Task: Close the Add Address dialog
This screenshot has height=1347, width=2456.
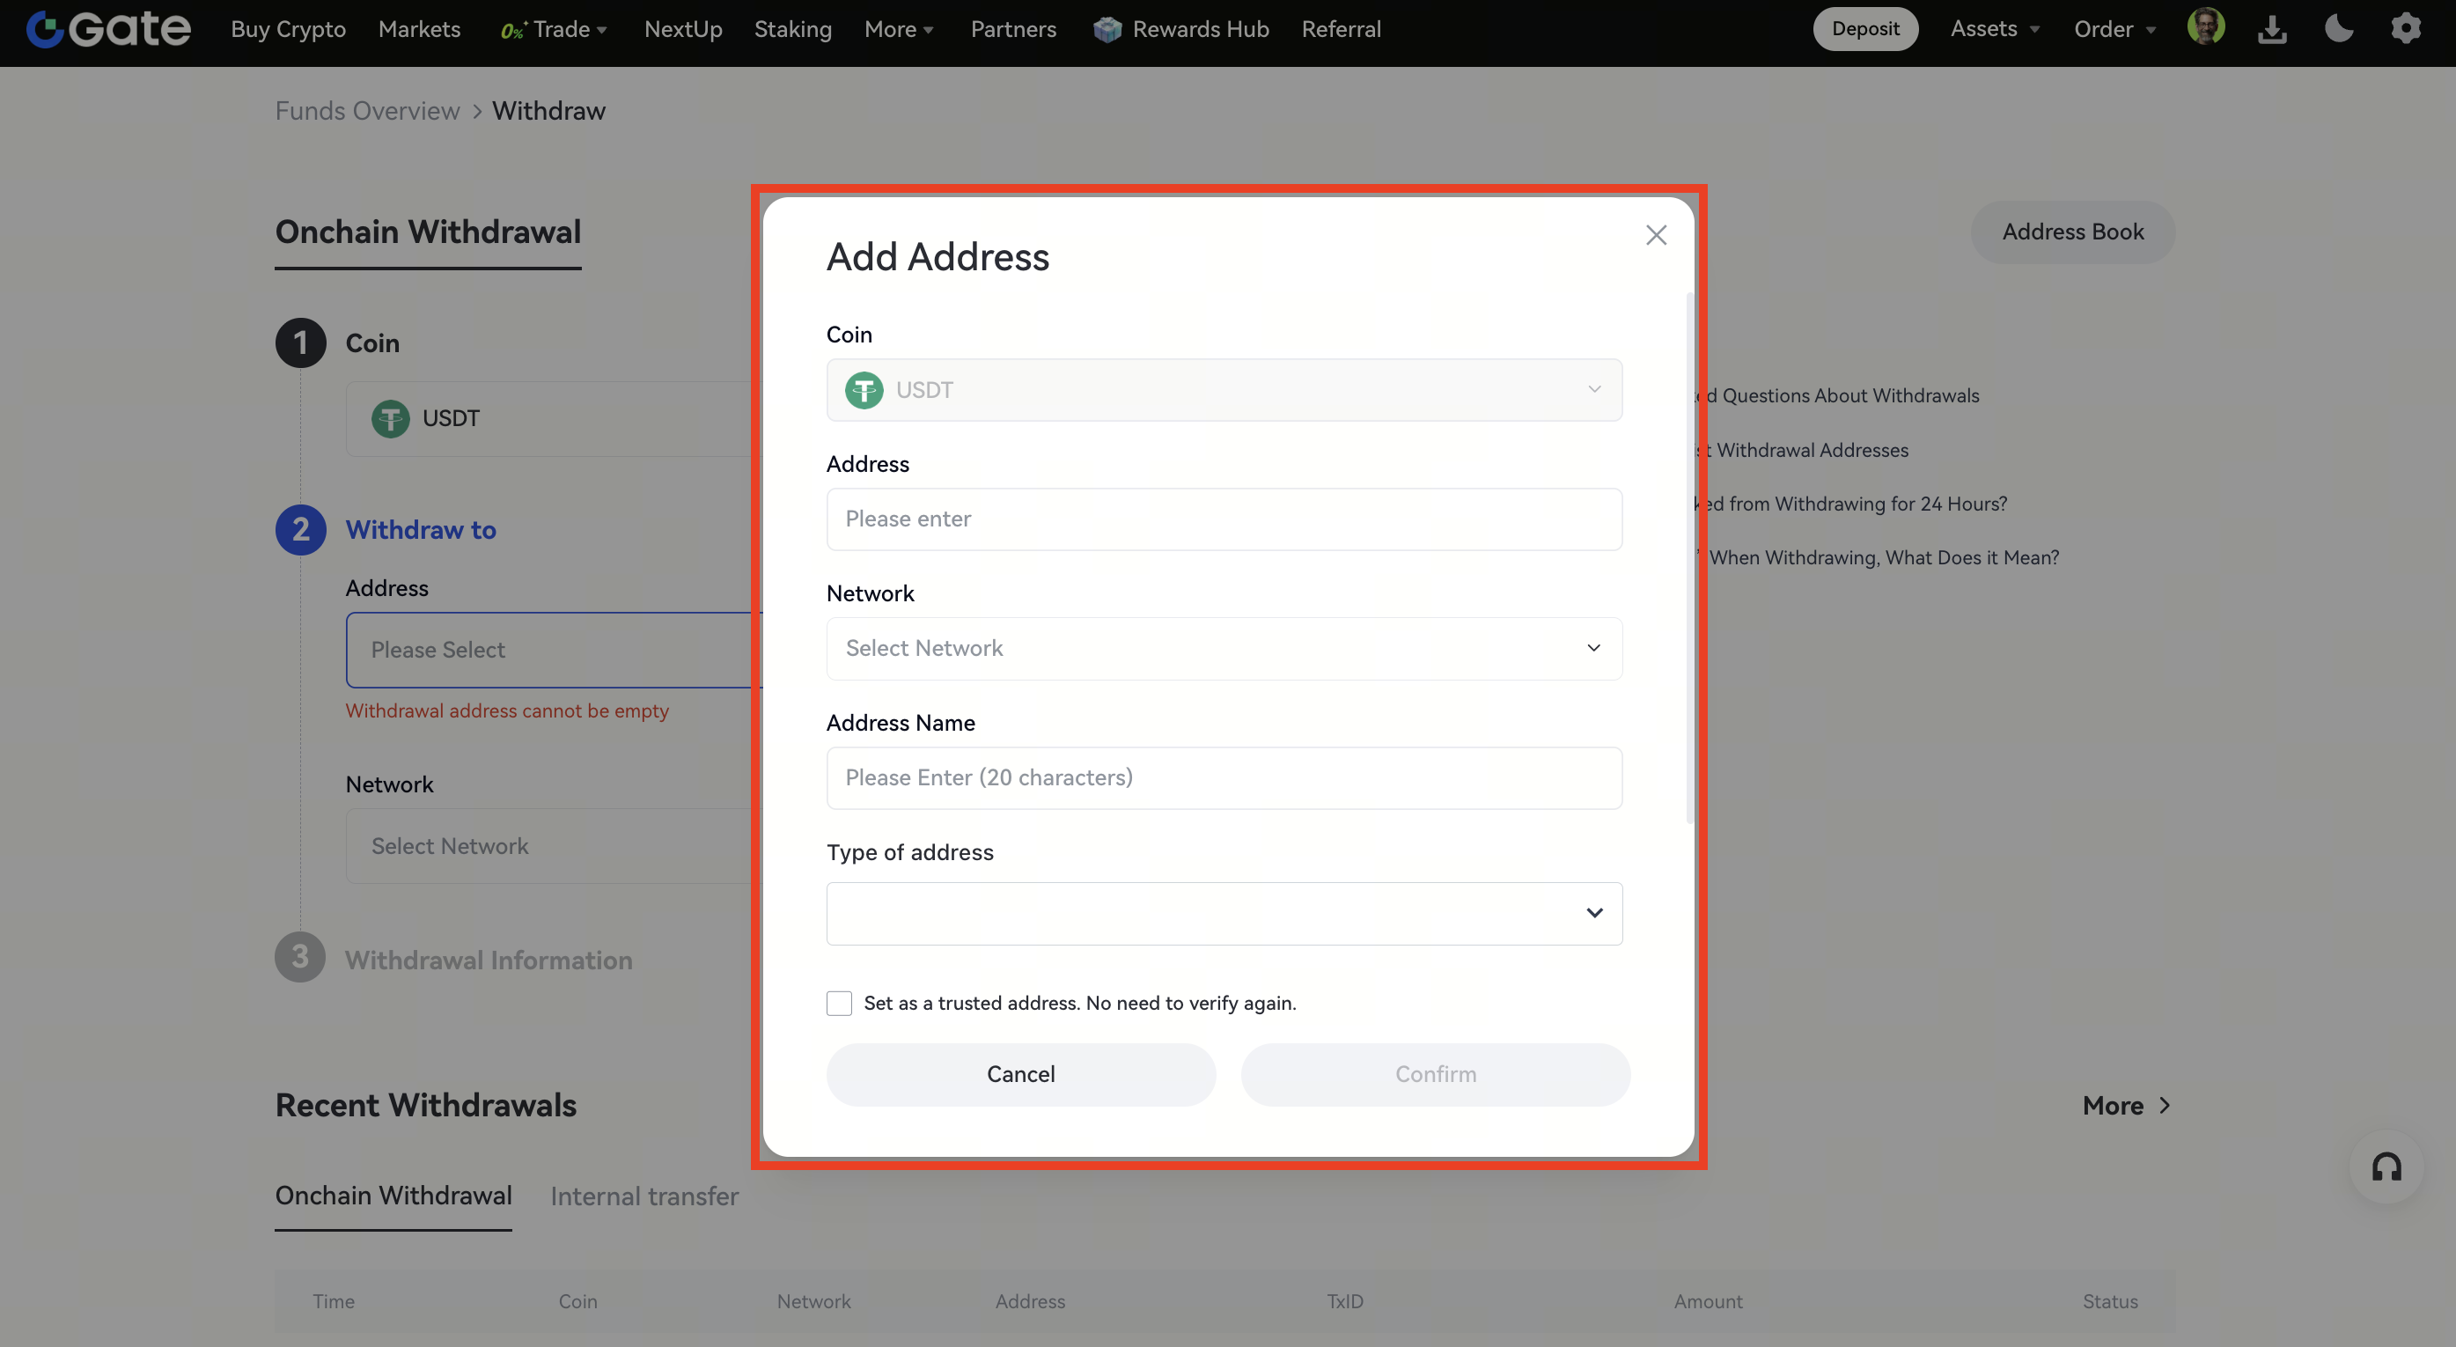Action: (1656, 235)
